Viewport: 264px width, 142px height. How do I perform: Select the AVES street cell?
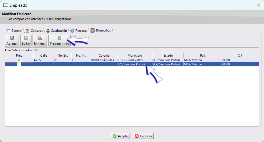[43, 60]
